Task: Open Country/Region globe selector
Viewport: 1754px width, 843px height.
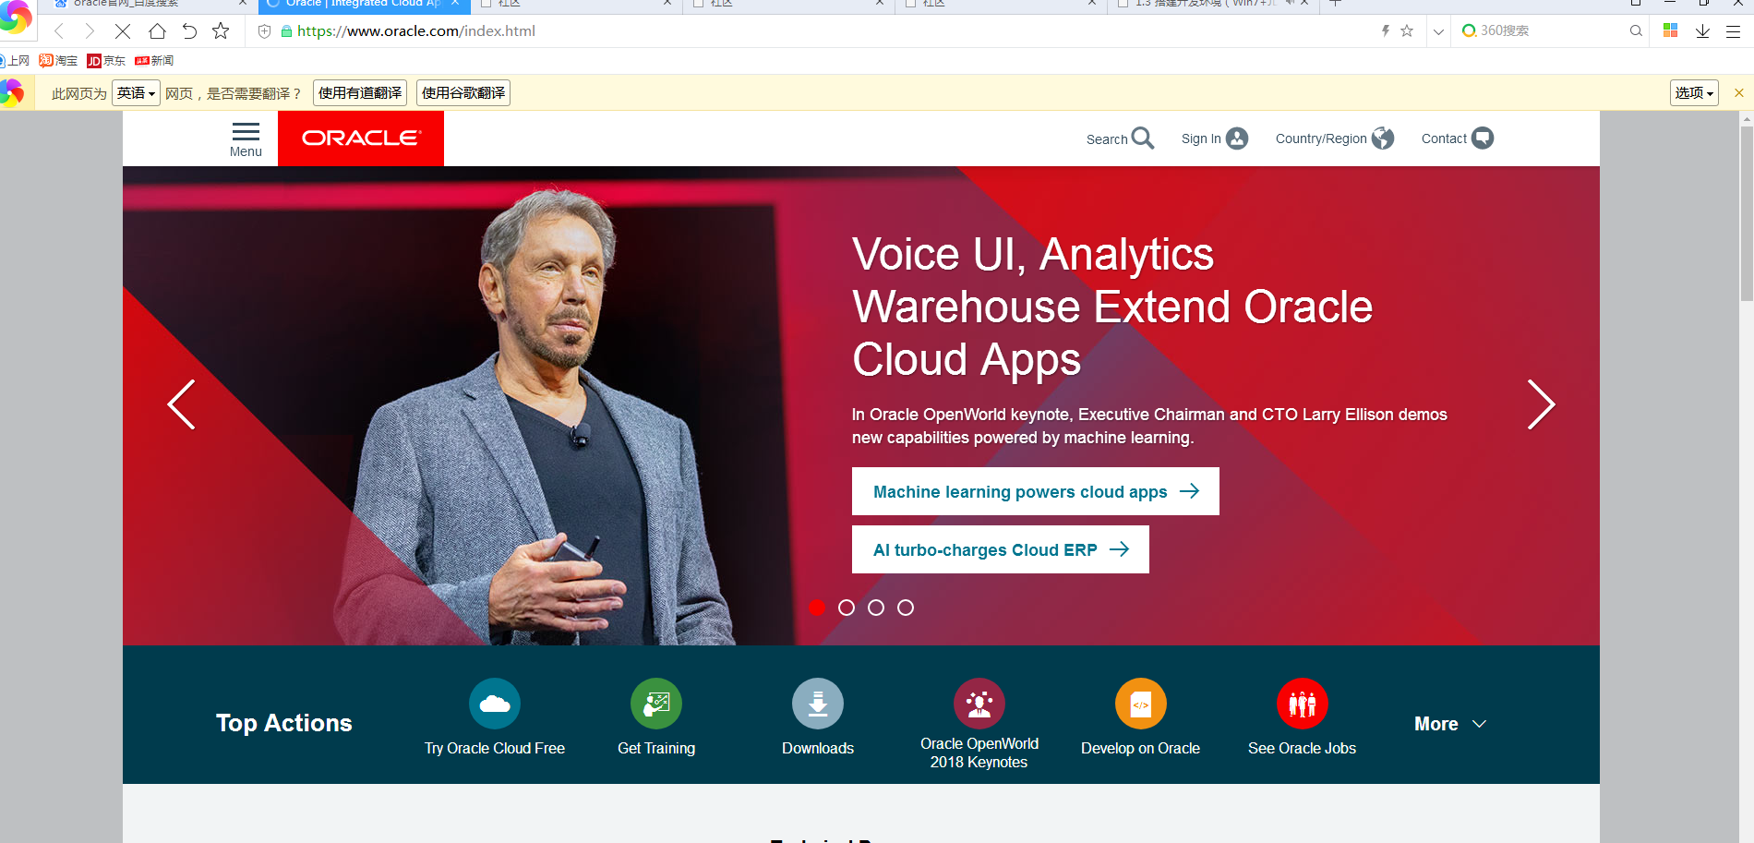Action: (1383, 138)
